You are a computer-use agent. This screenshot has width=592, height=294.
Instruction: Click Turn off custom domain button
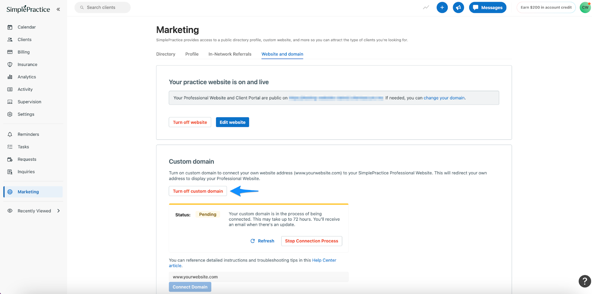click(198, 191)
